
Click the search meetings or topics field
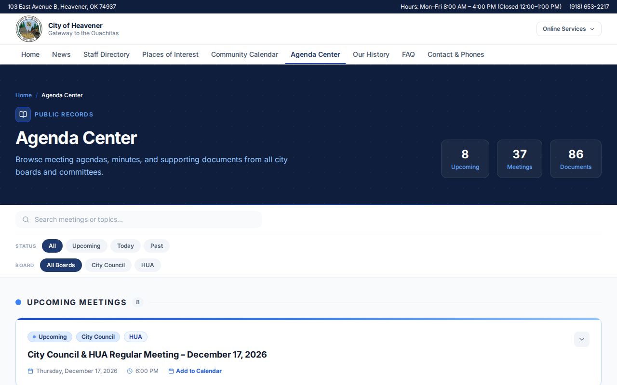(x=139, y=219)
